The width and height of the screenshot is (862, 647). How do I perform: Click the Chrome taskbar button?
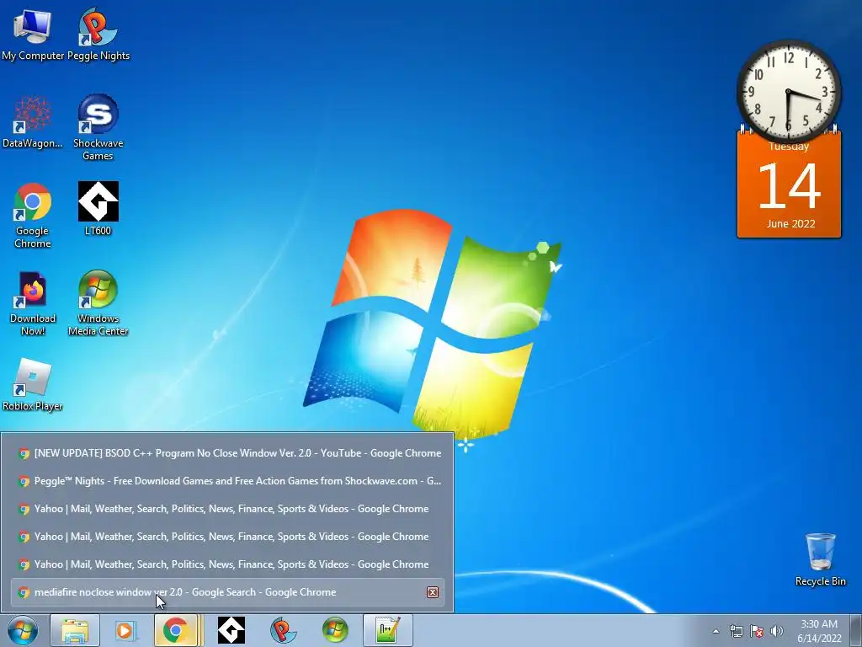(176, 630)
